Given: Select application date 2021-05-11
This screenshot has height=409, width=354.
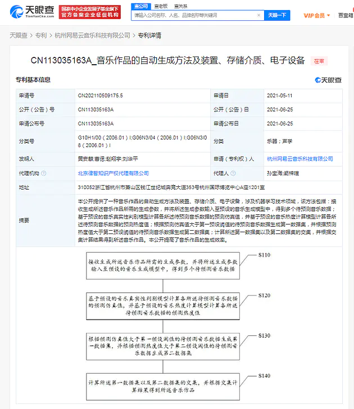Looking at the screenshot, I should pyautogui.click(x=279, y=96).
